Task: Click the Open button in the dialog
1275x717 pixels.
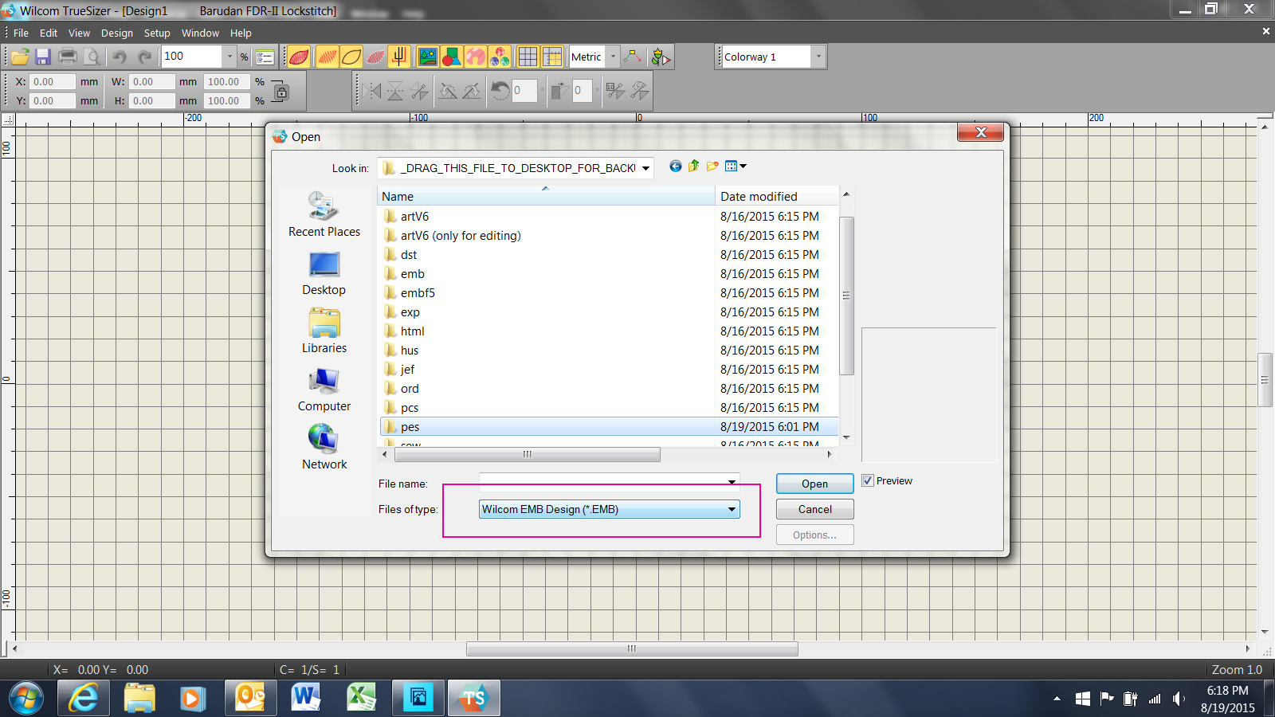Action: tap(814, 484)
